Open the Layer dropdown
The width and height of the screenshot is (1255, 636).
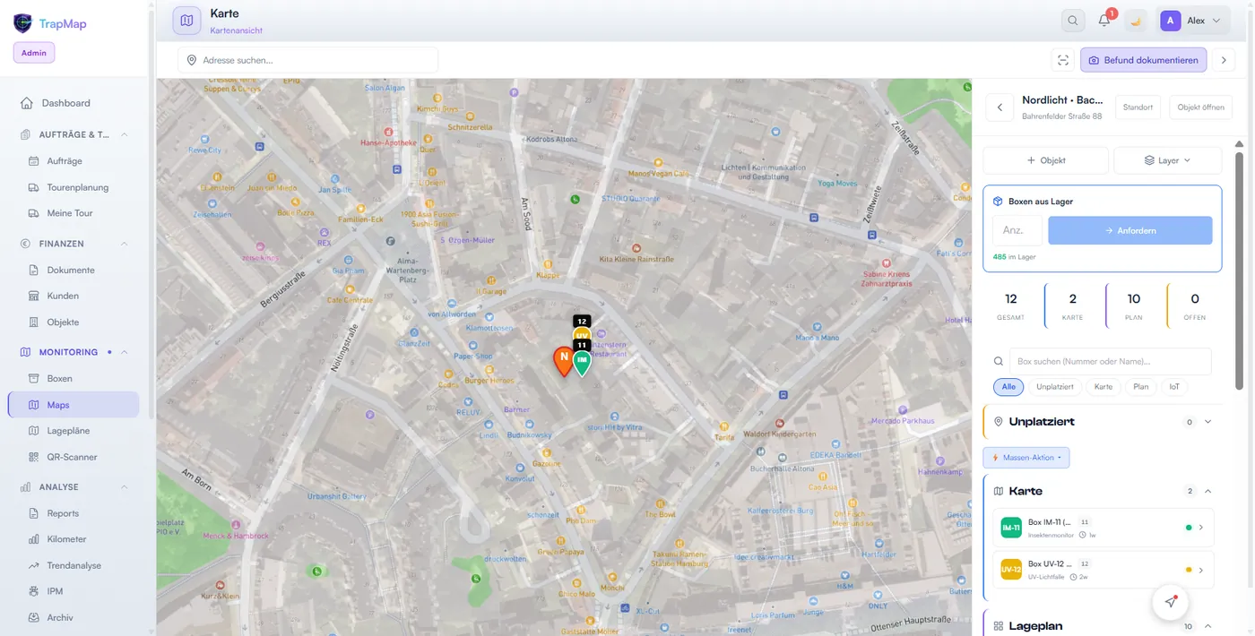coord(1167,160)
